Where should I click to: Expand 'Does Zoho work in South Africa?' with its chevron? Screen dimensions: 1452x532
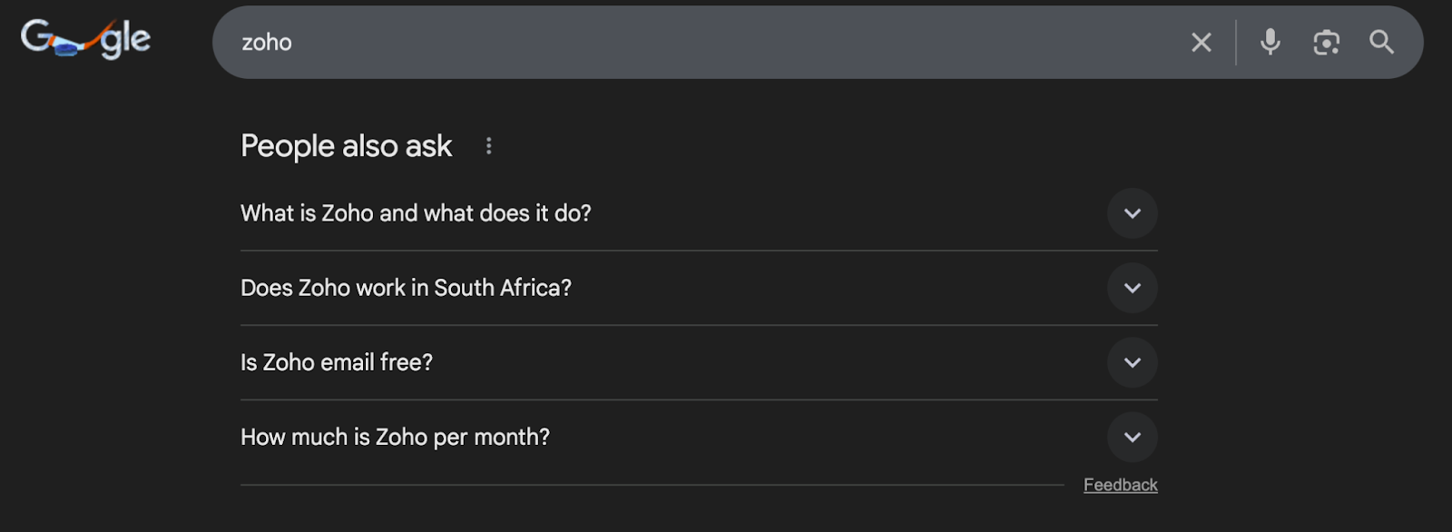point(1133,288)
